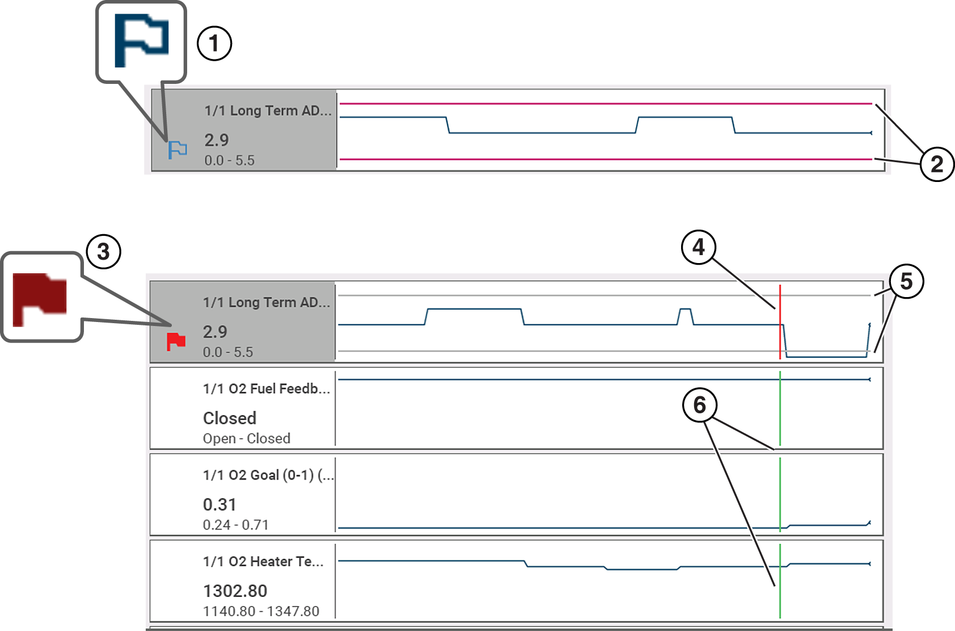Click the small blue flag alarm icon
This screenshot has width=955, height=631.
click(x=178, y=150)
